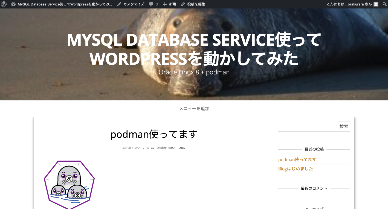Click the site title in the header banner
This screenshot has height=209, width=388.
(194, 49)
